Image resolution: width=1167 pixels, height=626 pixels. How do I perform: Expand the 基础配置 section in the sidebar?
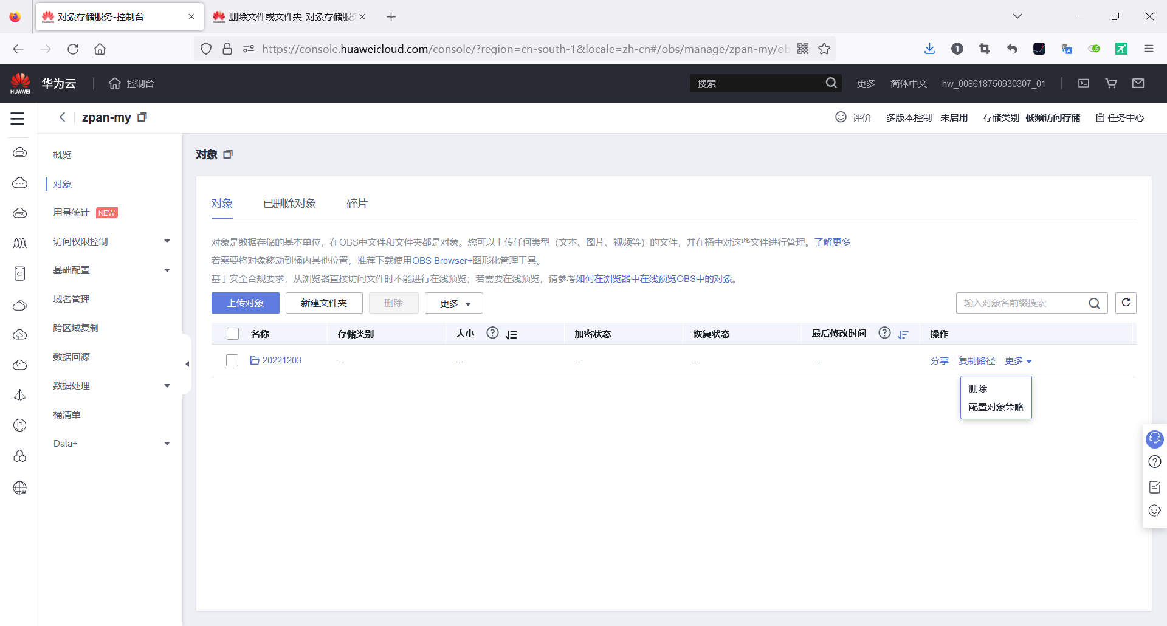pos(71,270)
